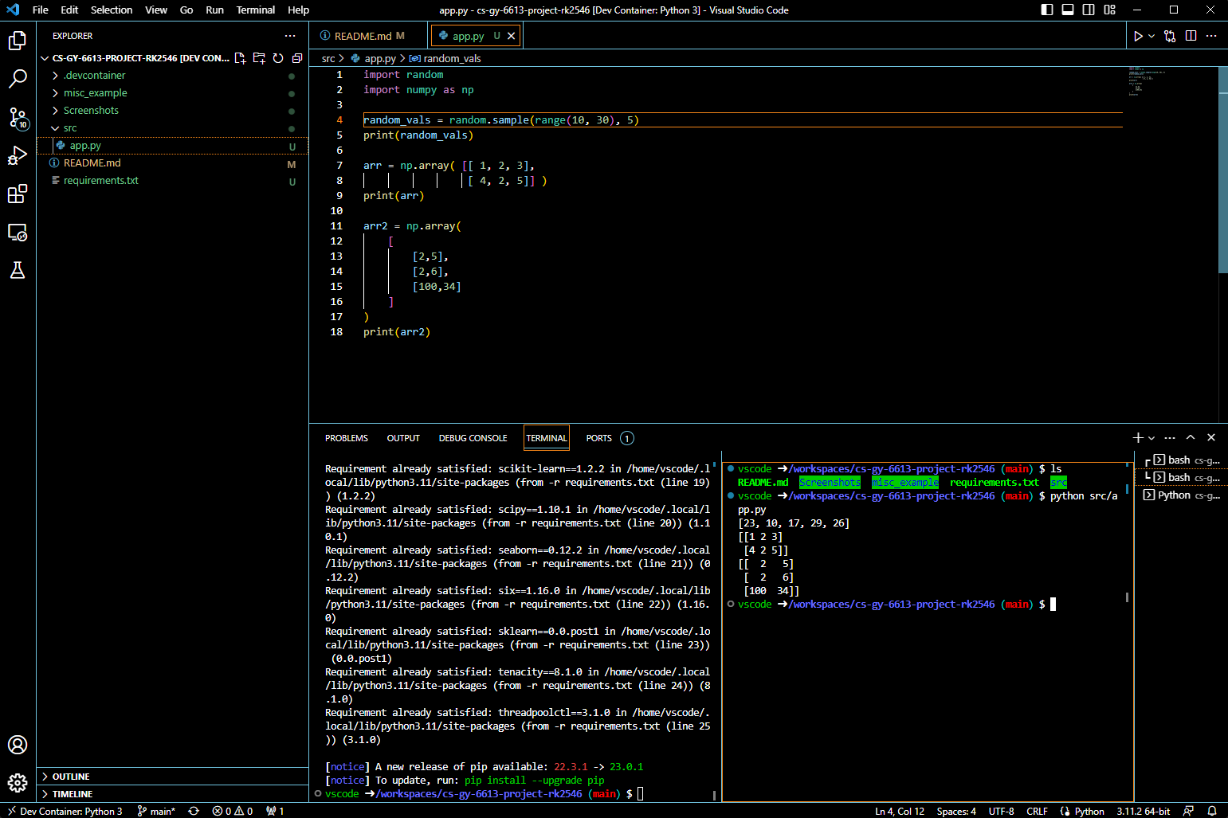
Task: Open customize layout button
Action: coord(1110,10)
